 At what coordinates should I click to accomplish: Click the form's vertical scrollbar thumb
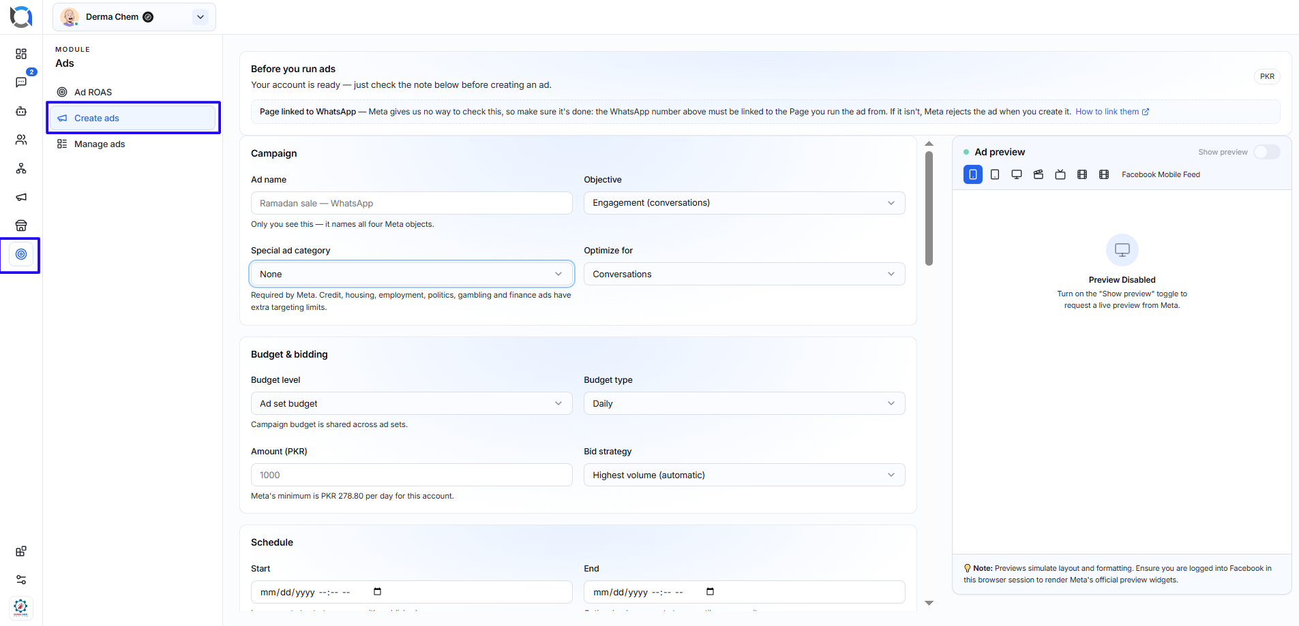[x=929, y=208]
